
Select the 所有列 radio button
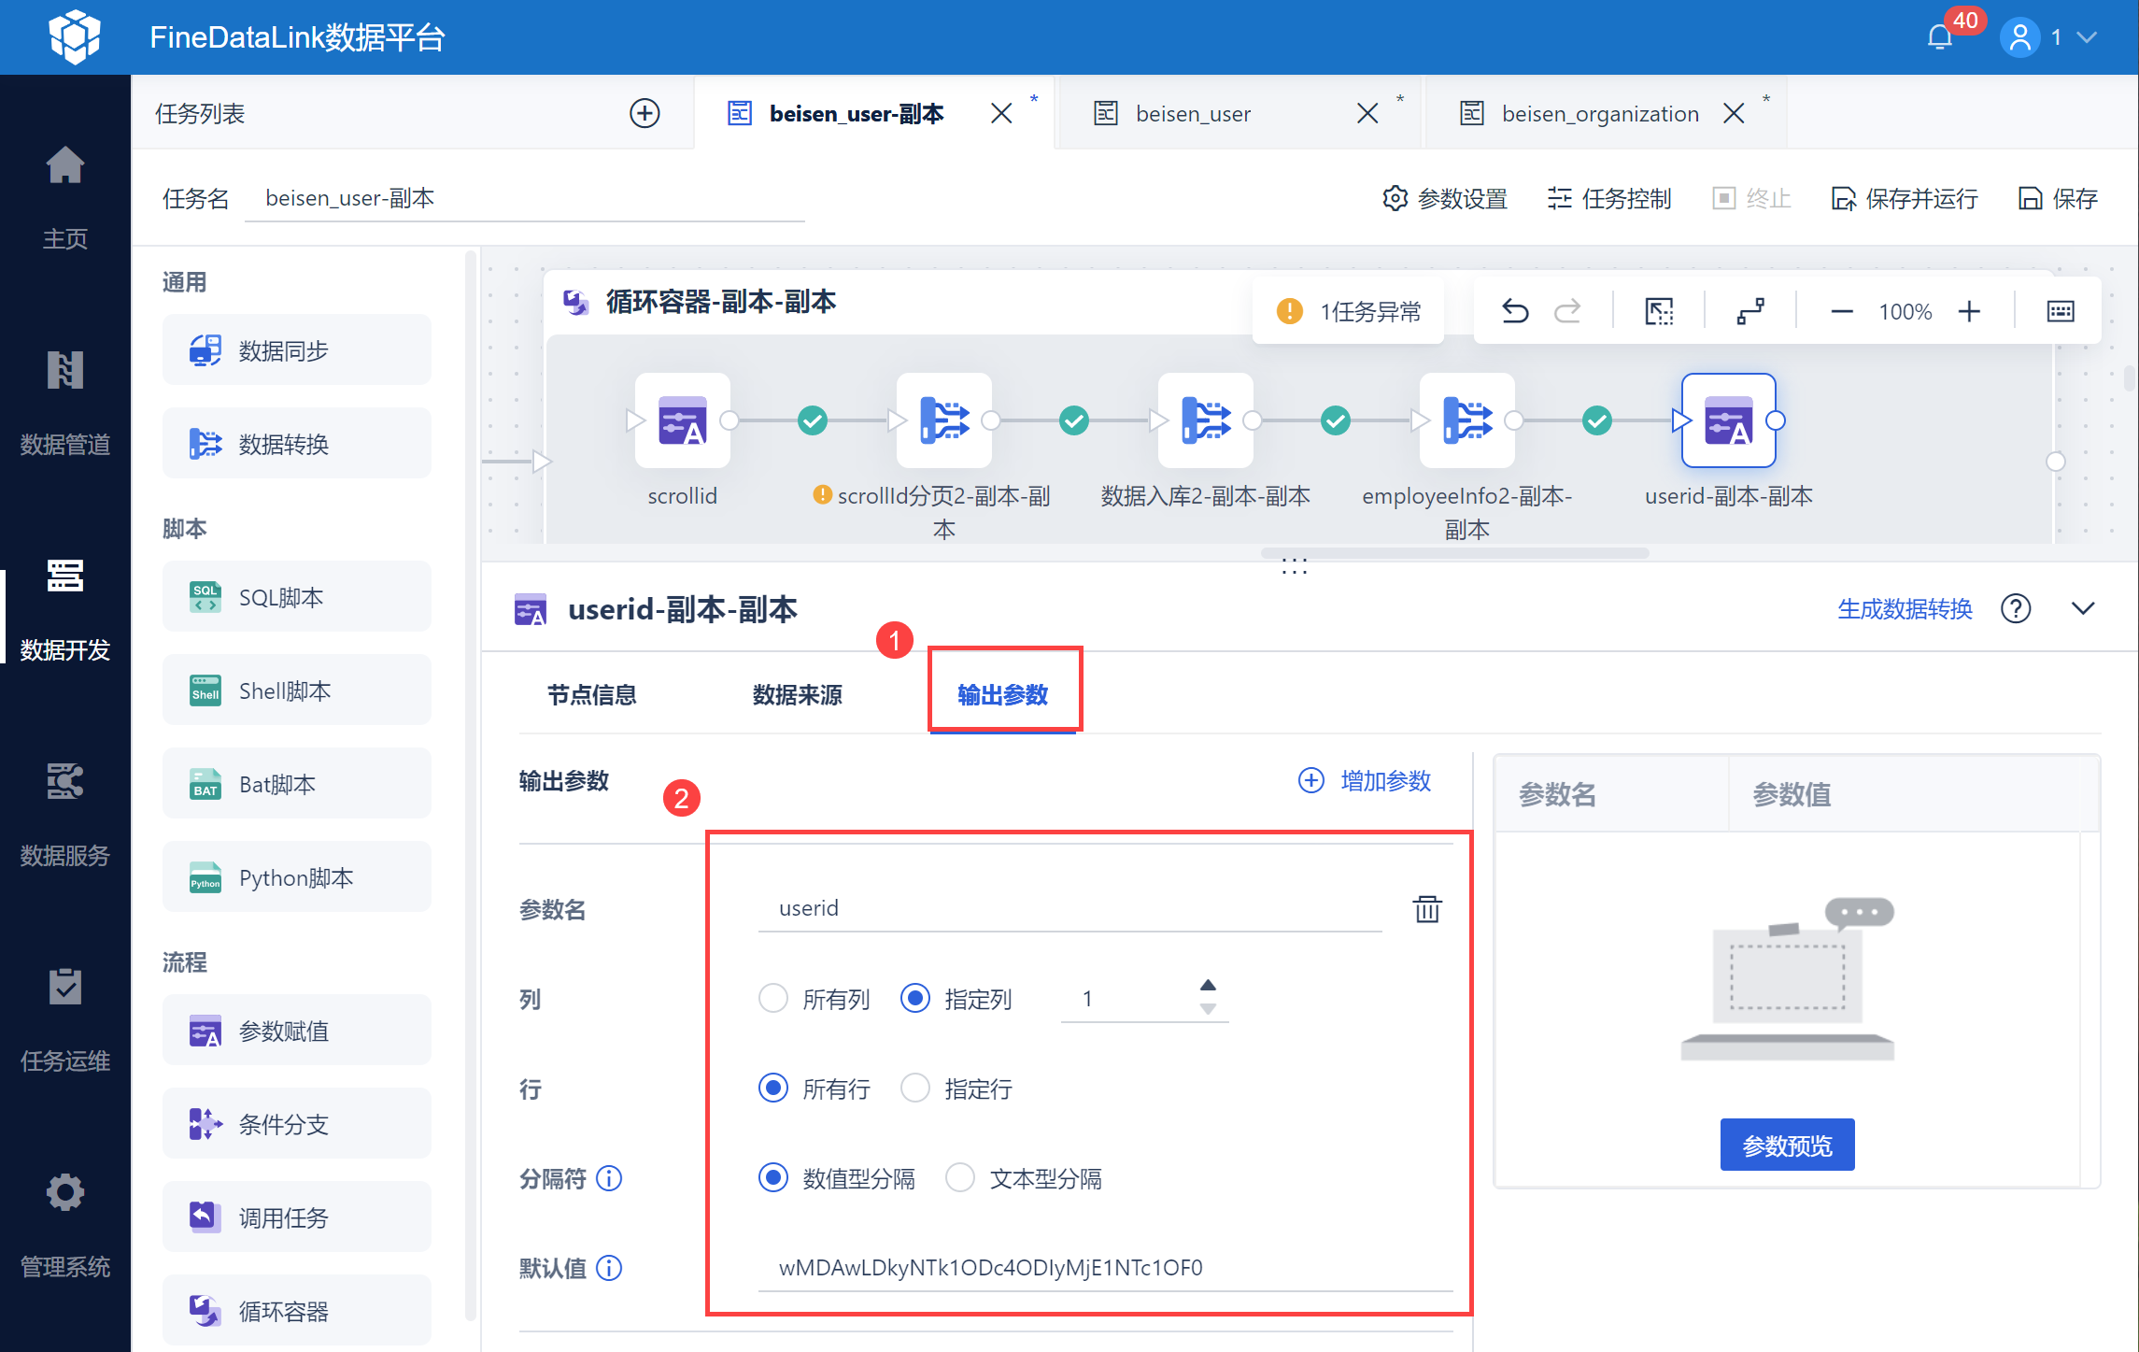point(773,999)
